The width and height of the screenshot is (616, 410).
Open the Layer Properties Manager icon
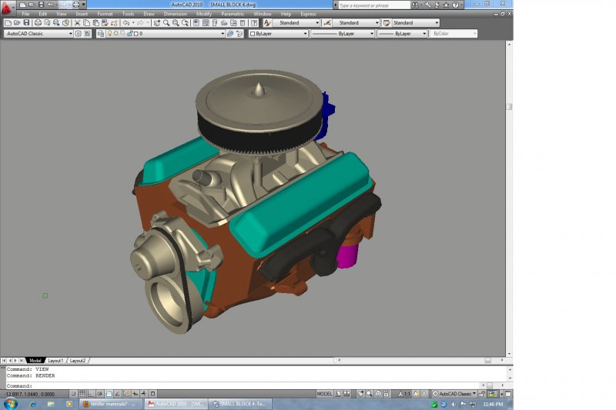tap(99, 34)
